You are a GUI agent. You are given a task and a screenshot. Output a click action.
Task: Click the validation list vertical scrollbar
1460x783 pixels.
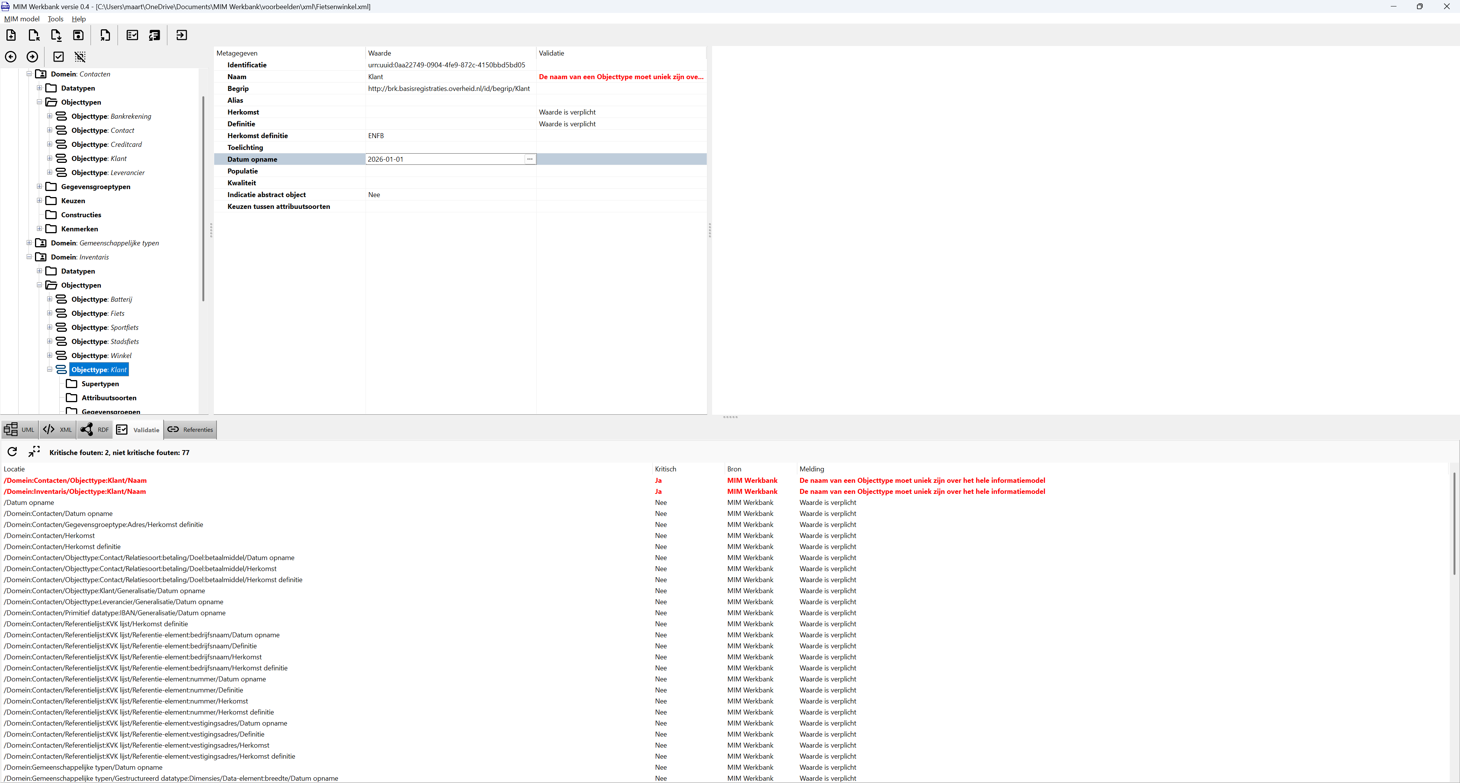1454,522
